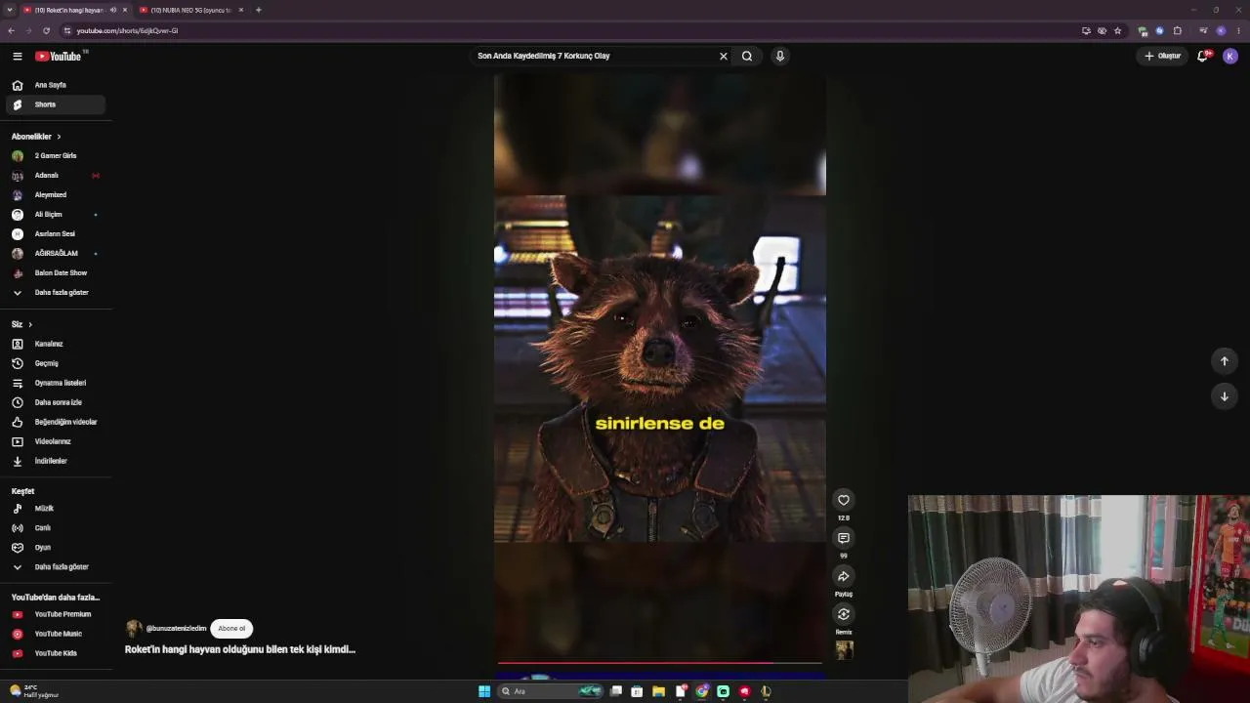Open İndirilenler downloads
The height and width of the screenshot is (703, 1250).
tap(55, 461)
